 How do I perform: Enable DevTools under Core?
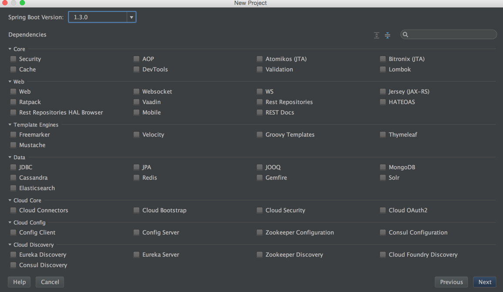136,69
